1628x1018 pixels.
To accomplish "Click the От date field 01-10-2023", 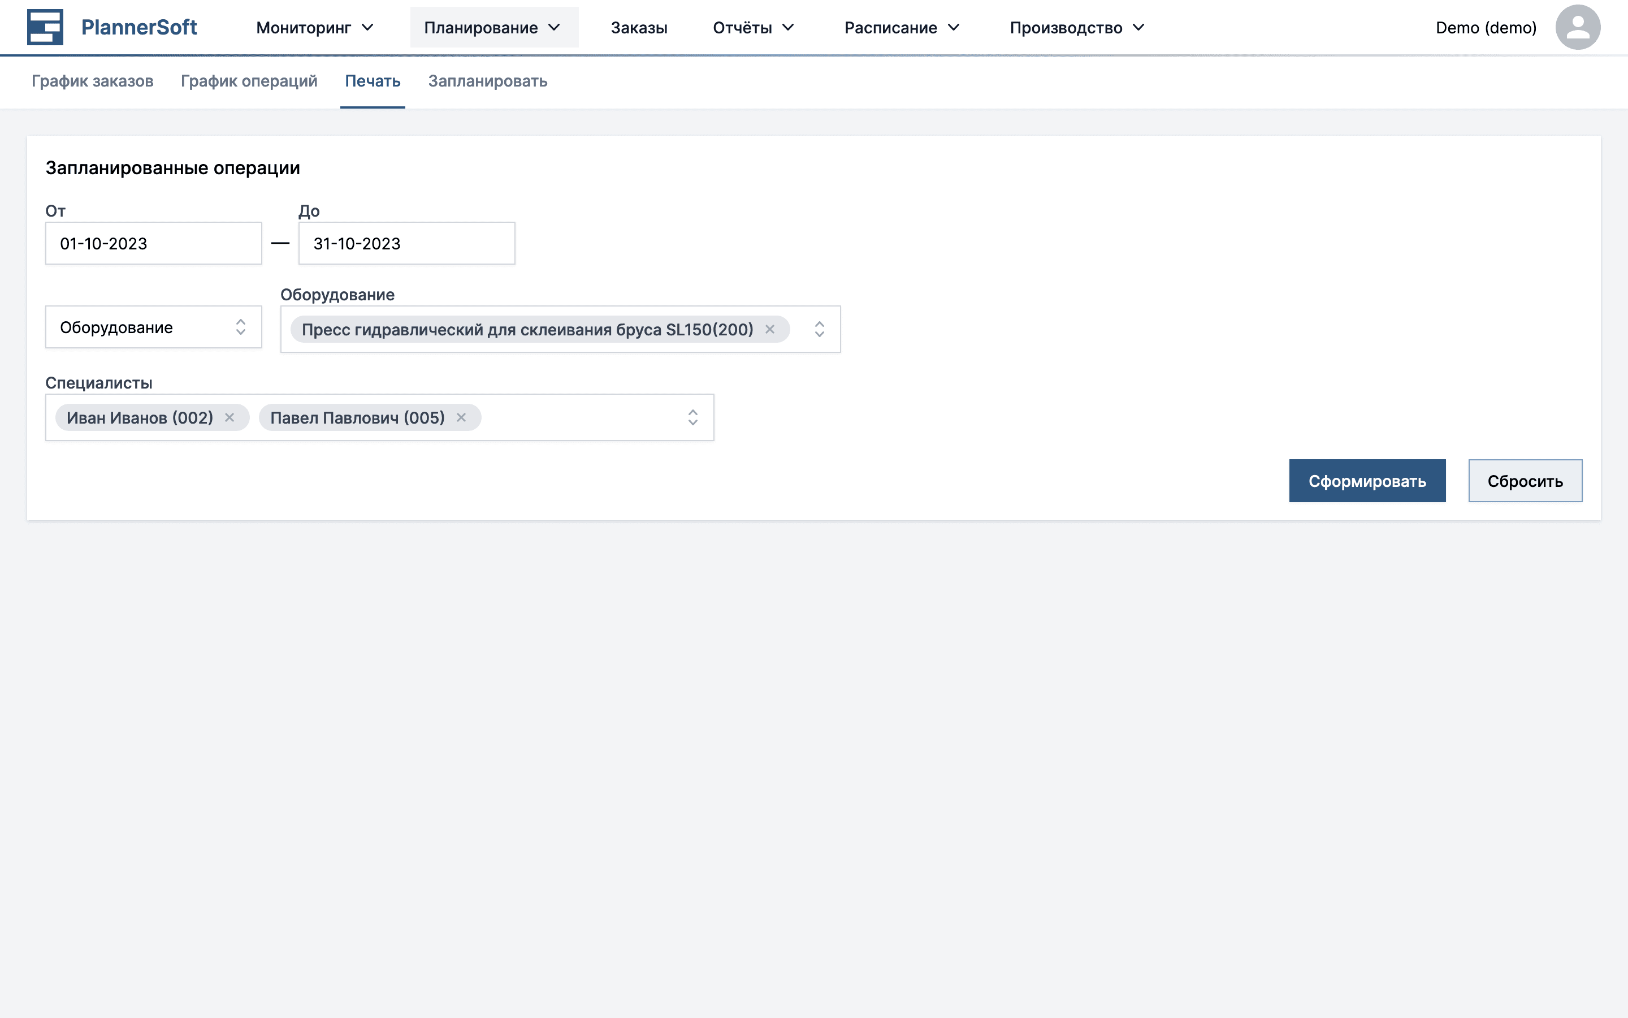I will pyautogui.click(x=153, y=243).
